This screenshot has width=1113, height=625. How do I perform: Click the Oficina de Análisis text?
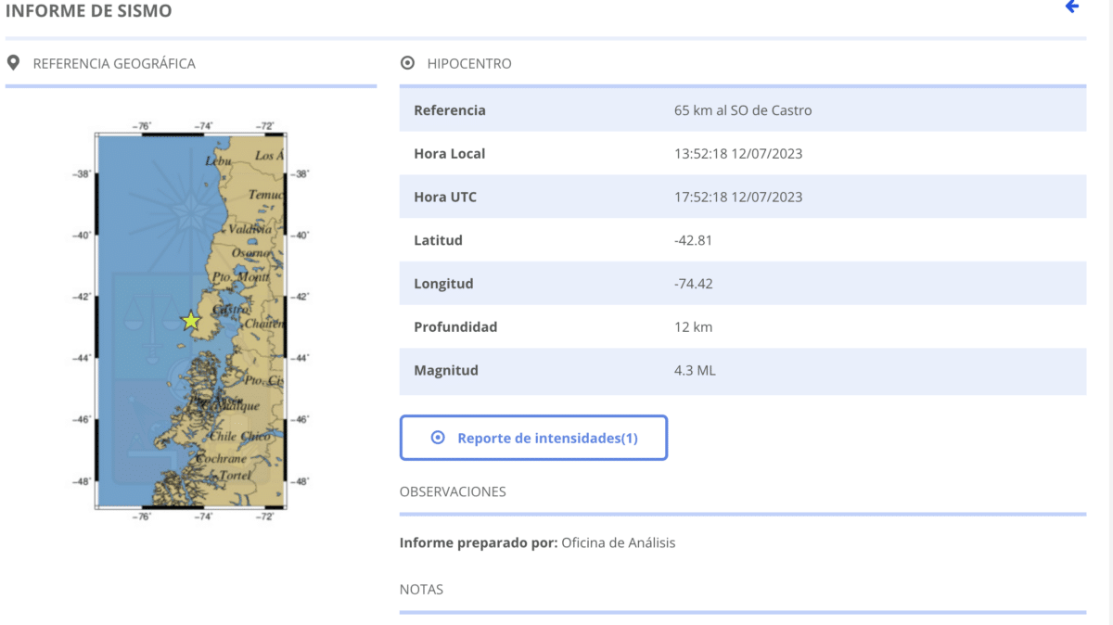[619, 542]
